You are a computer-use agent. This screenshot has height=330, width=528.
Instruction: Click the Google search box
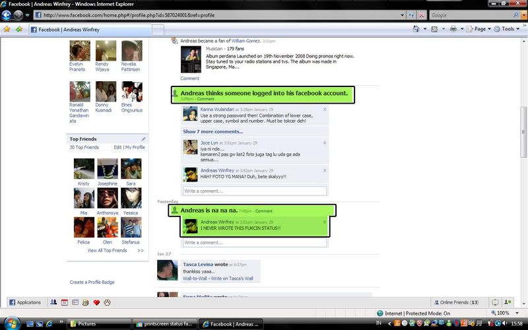pyautogui.click(x=471, y=15)
